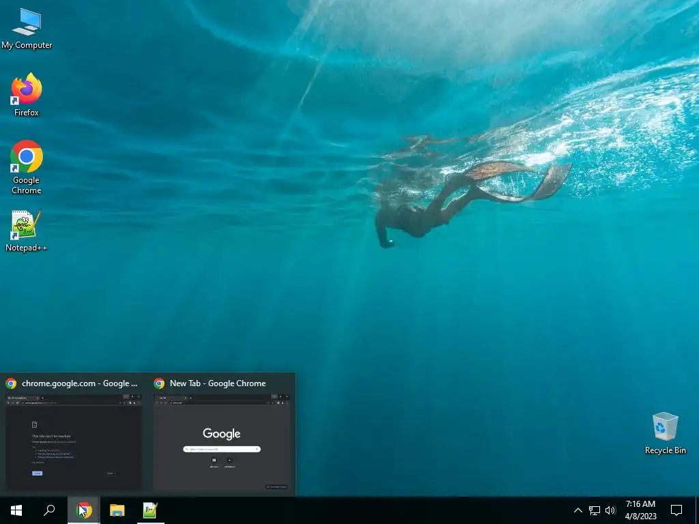The width and height of the screenshot is (699, 524).
Task: Click Chrome logo beside chrome.google.com preview title
Action: point(11,383)
